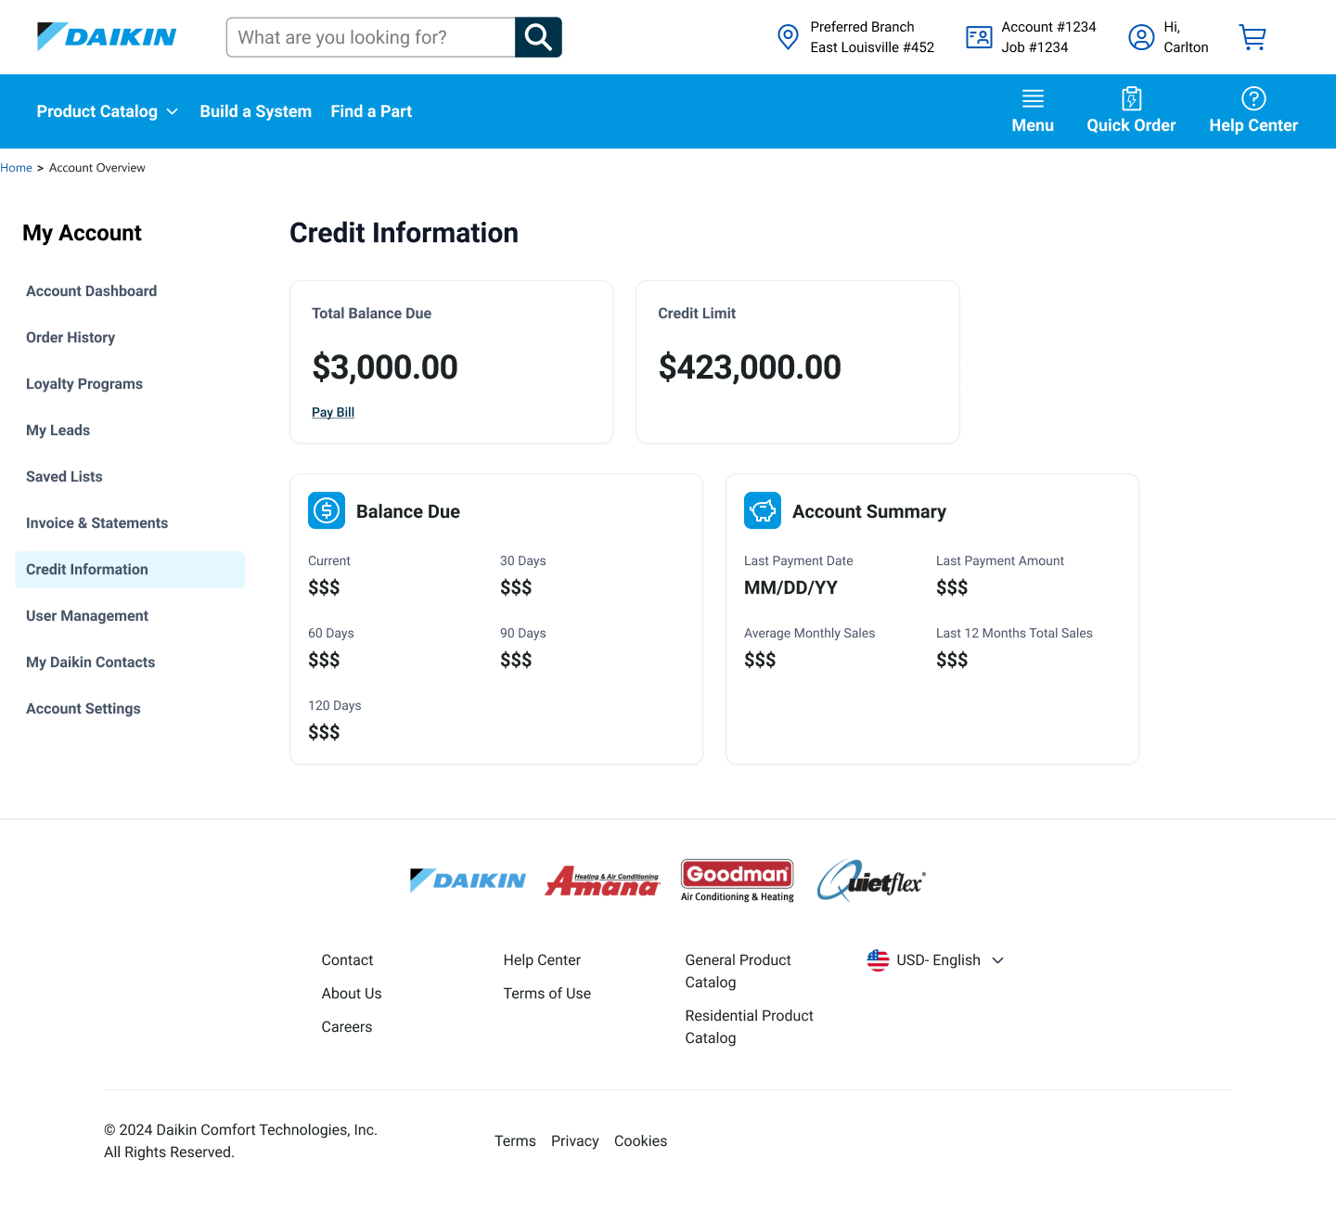Open the footer Contact link

click(x=347, y=960)
